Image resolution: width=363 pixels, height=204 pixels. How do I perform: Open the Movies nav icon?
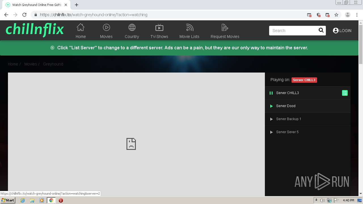point(106,27)
